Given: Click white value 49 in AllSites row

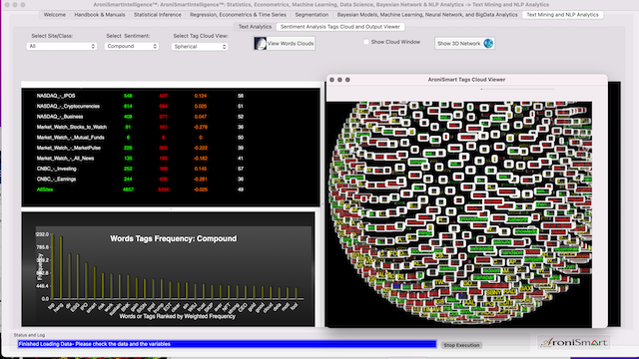Looking at the screenshot, I should pyautogui.click(x=241, y=189).
